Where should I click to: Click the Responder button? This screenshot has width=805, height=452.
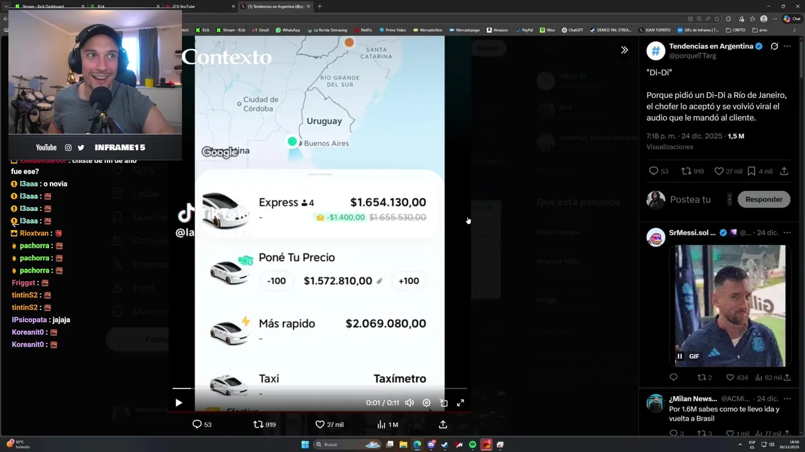(x=763, y=199)
